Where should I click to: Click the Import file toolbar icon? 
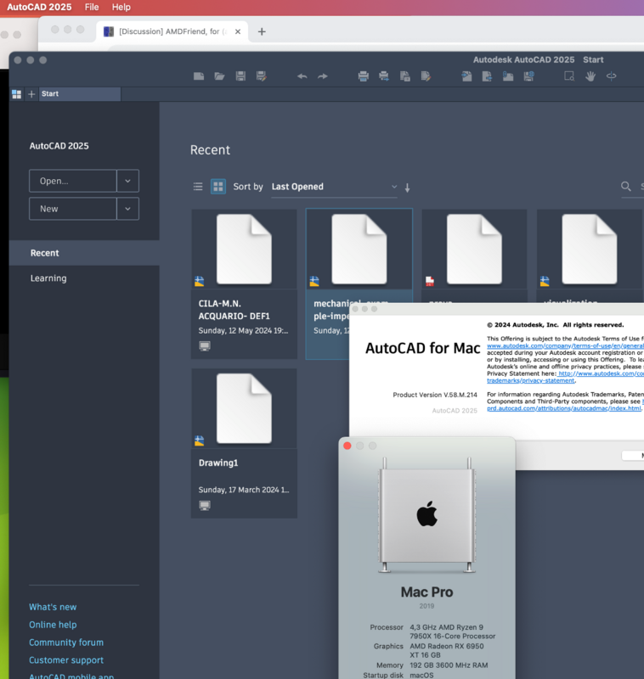point(466,76)
